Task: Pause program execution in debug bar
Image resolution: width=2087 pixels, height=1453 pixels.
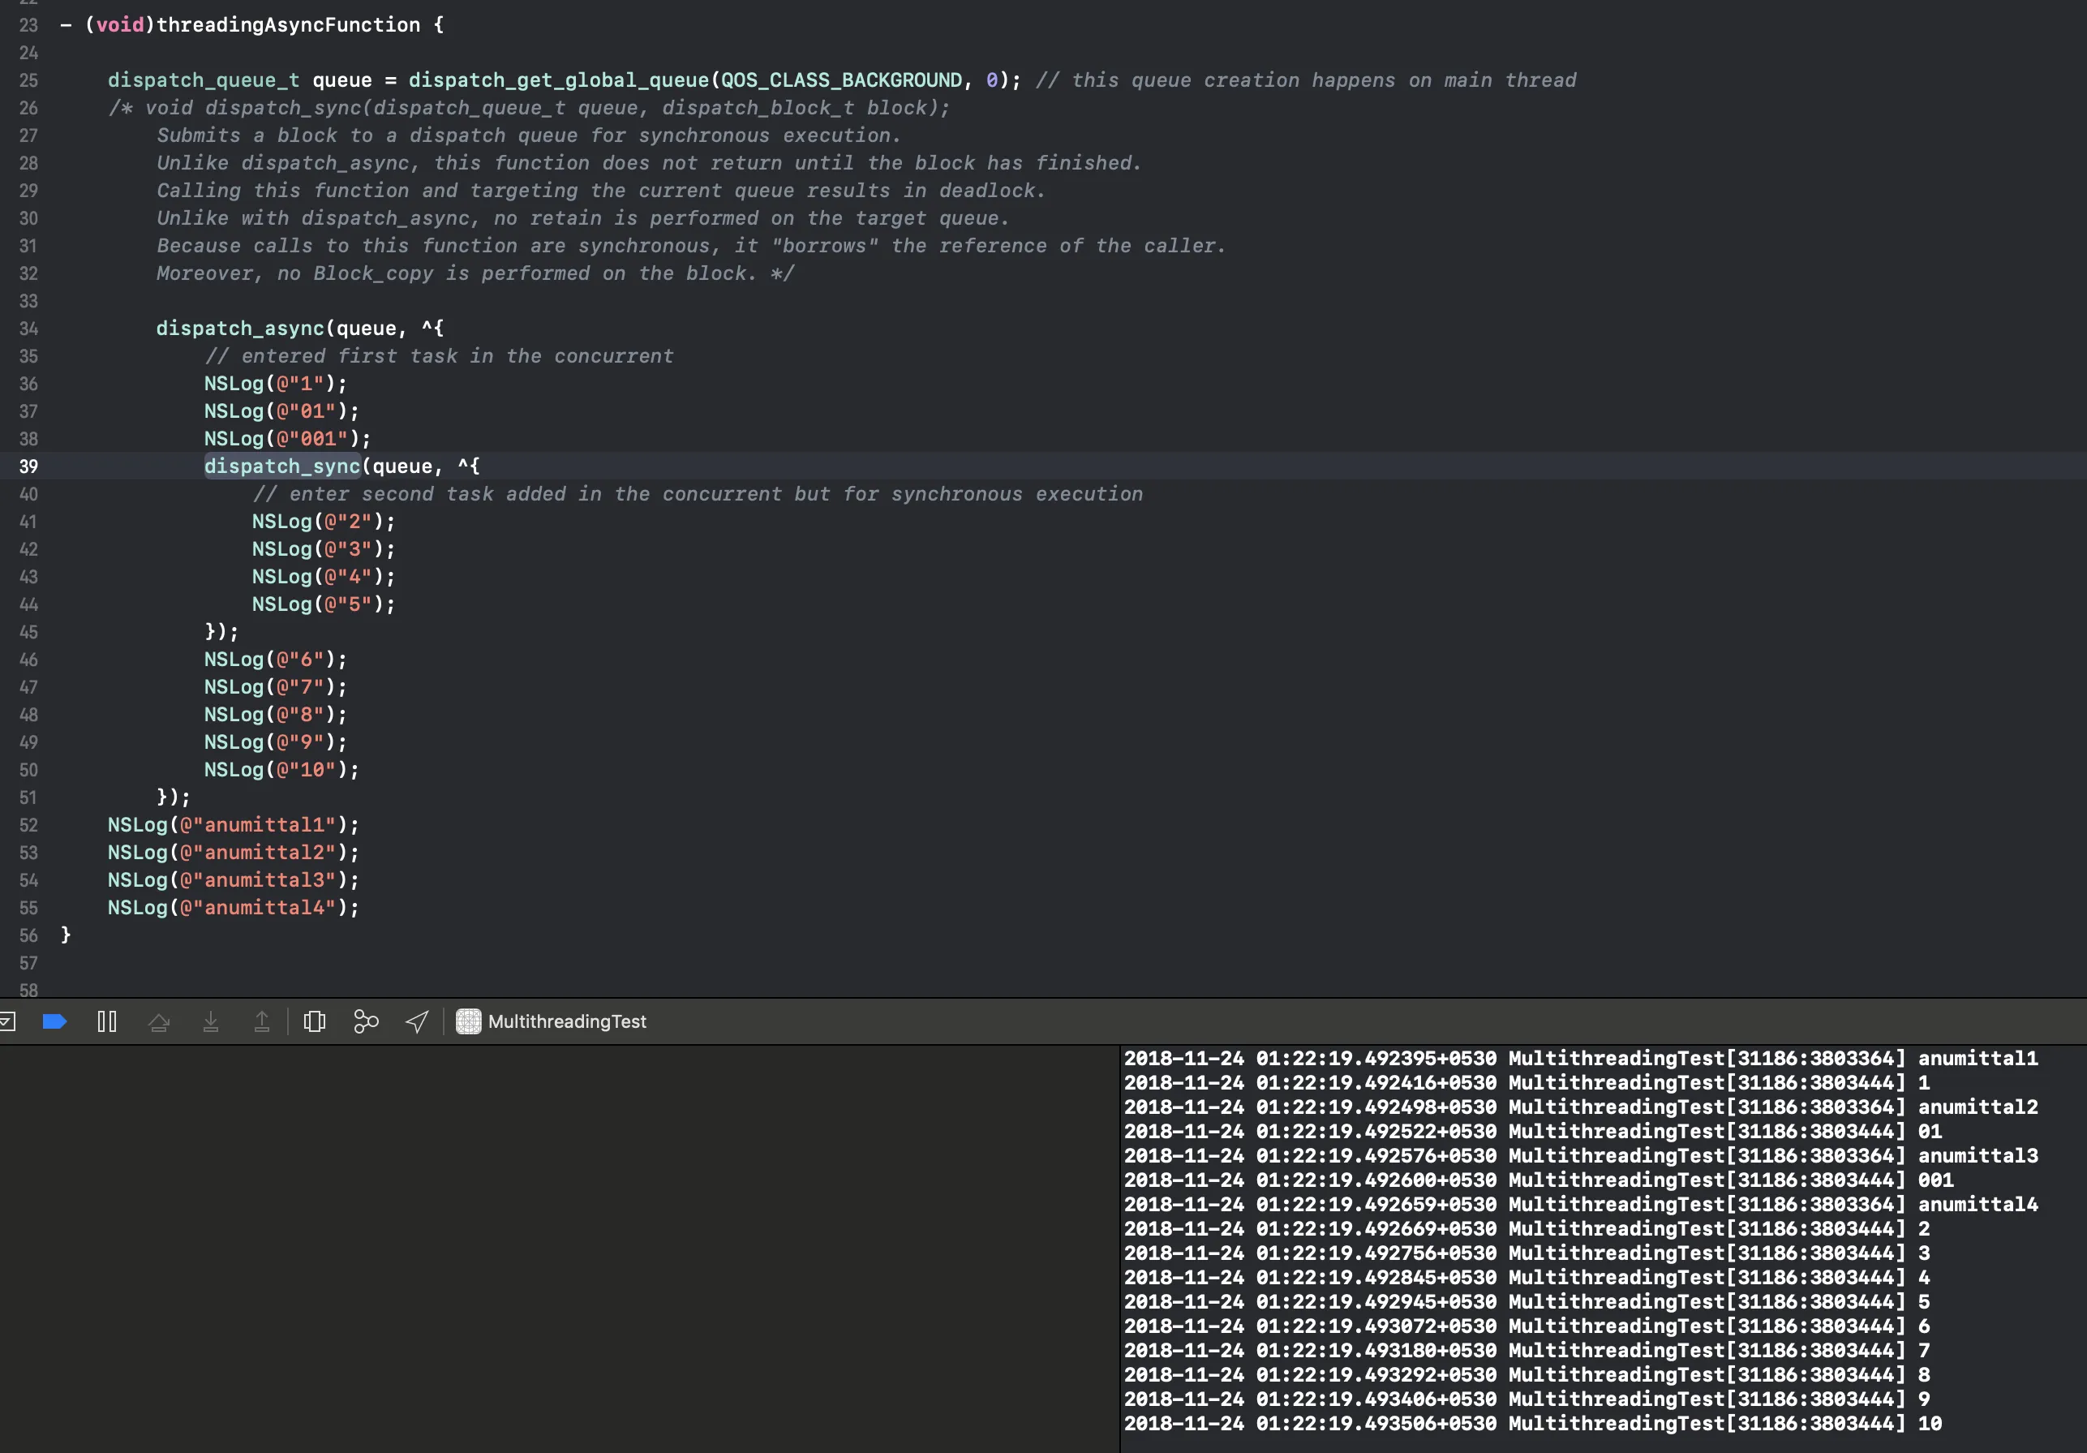Action: [106, 1021]
